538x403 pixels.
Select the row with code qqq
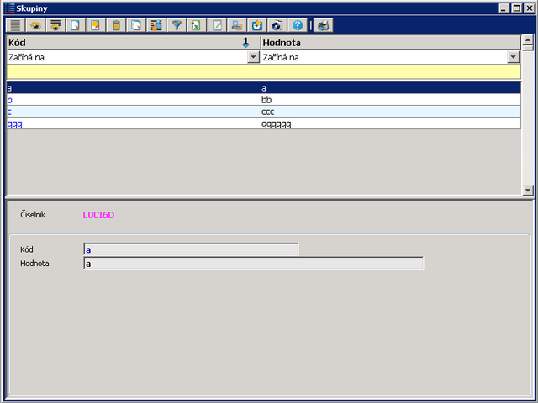tap(126, 123)
